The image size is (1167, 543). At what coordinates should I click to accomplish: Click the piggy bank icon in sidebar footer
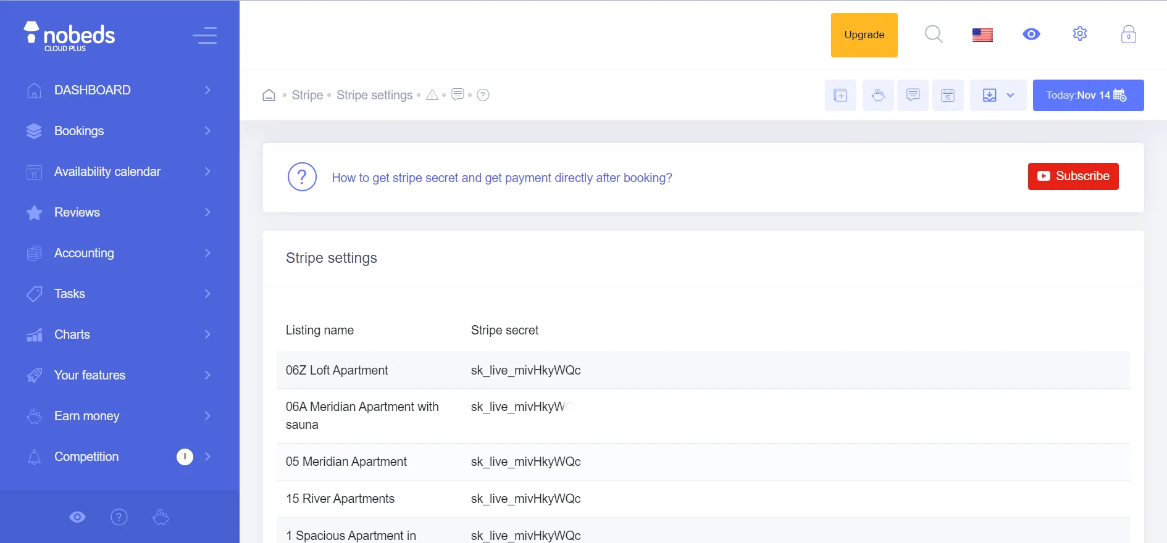point(161,517)
